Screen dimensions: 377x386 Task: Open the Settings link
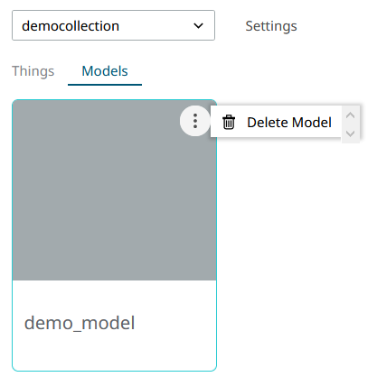[x=271, y=26]
